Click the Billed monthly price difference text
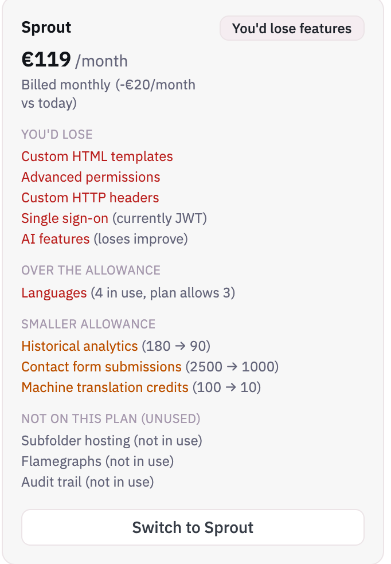The image size is (391, 564). pos(108,94)
